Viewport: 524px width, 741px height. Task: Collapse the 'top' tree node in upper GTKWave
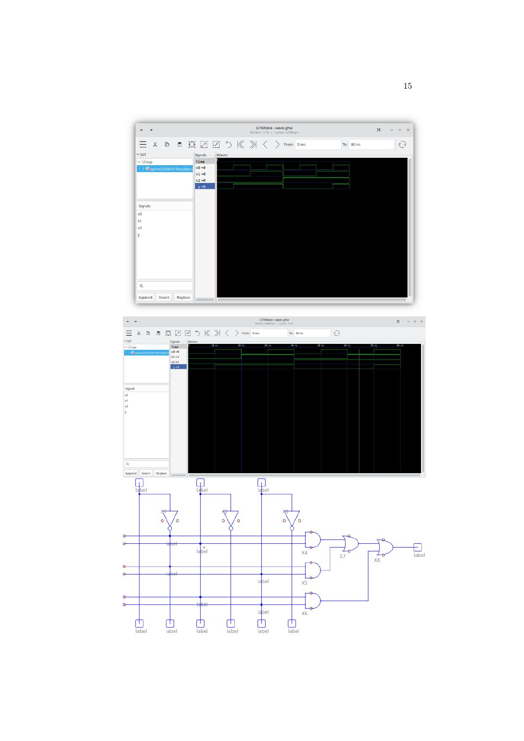pyautogui.click(x=139, y=162)
